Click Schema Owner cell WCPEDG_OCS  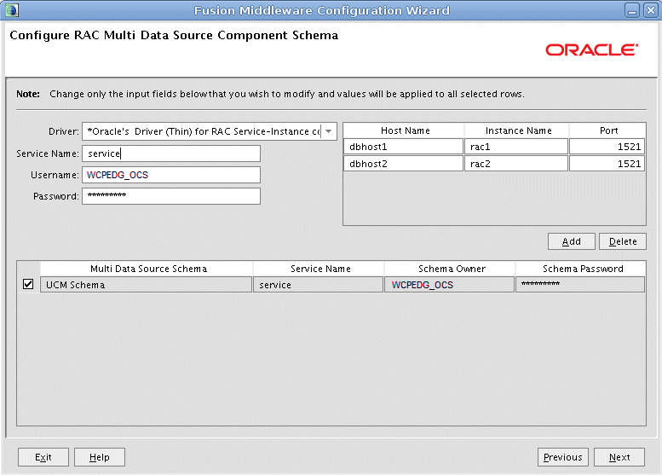pyautogui.click(x=449, y=285)
